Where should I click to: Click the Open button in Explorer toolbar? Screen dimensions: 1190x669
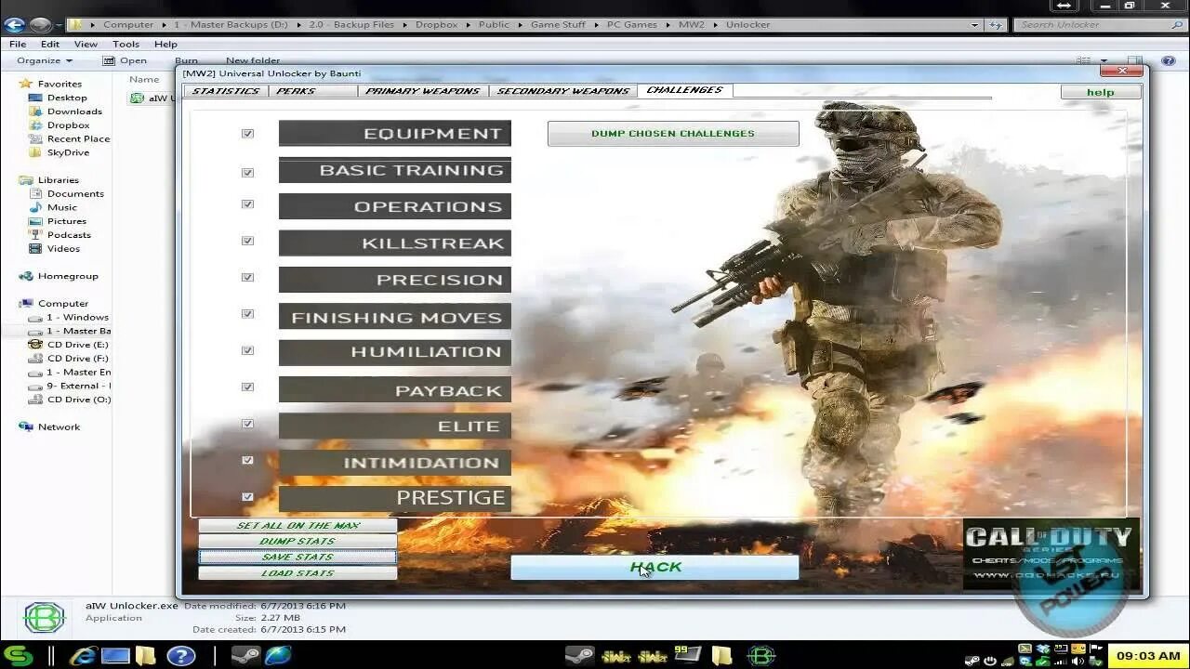pyautogui.click(x=126, y=60)
